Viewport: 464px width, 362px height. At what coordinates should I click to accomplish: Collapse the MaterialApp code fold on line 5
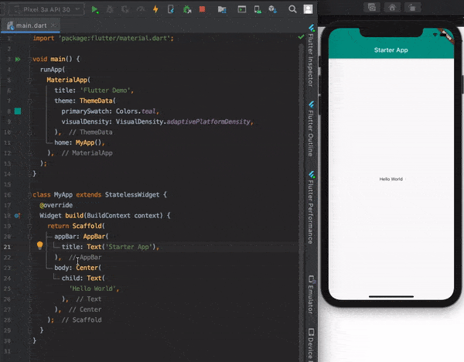(29, 80)
